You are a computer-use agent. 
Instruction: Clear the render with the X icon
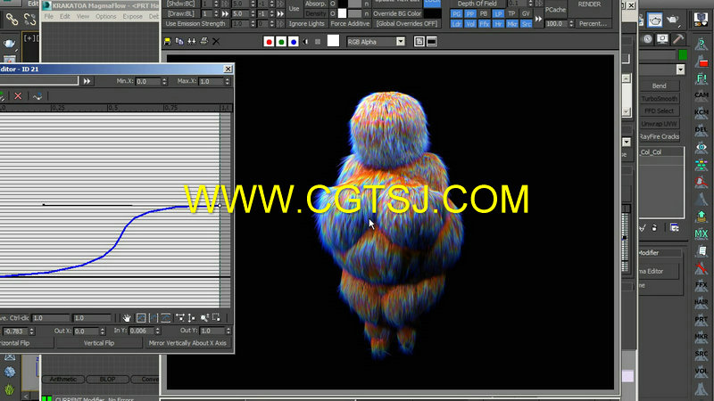pyautogui.click(x=216, y=42)
